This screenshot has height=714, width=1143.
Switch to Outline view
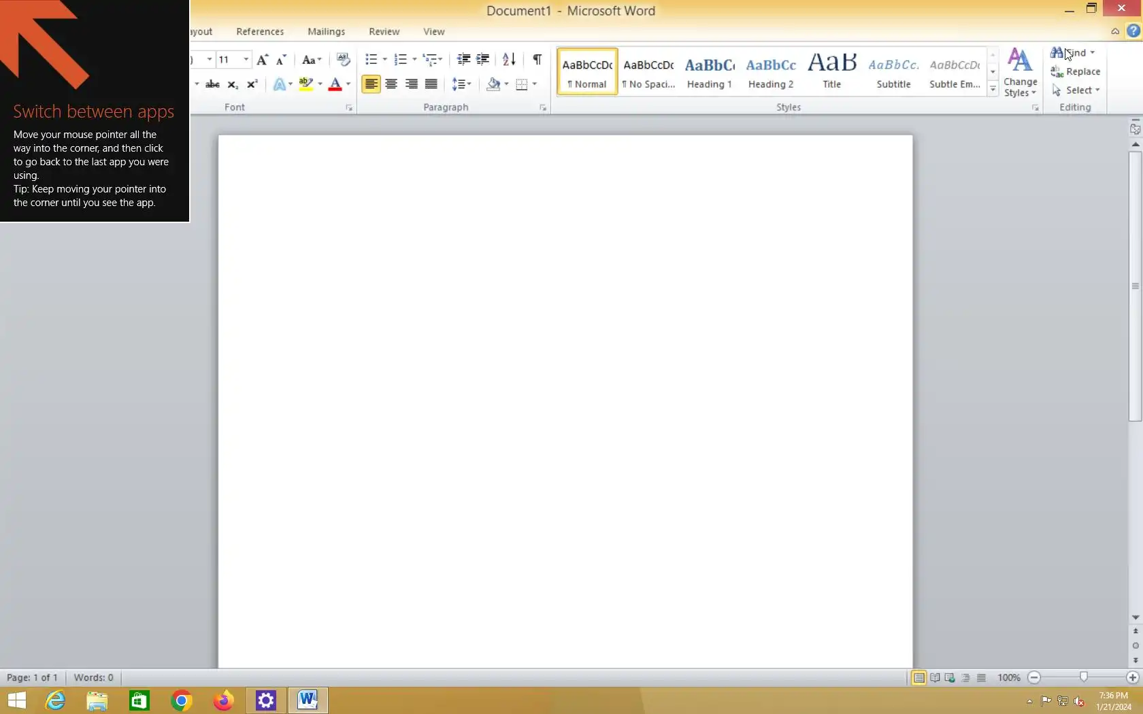(x=965, y=678)
